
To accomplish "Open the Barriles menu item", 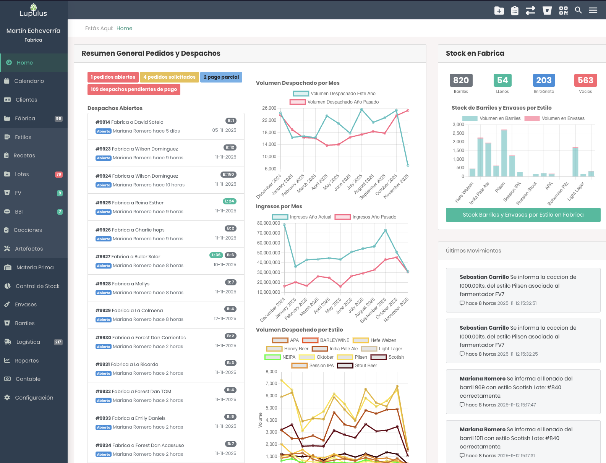I will coord(34,323).
